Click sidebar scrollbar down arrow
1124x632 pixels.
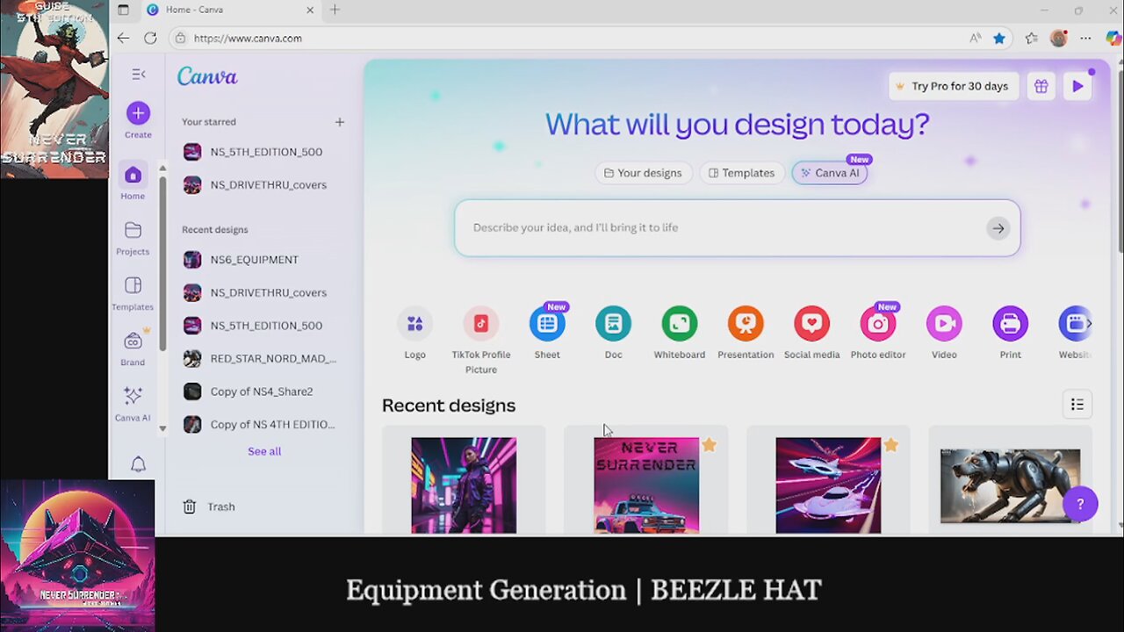162,428
